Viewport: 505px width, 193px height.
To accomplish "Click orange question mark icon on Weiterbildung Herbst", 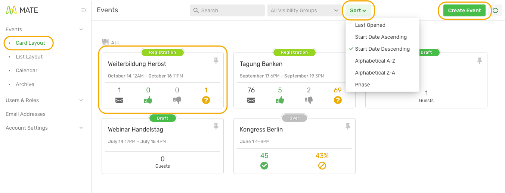I will tap(206, 100).
